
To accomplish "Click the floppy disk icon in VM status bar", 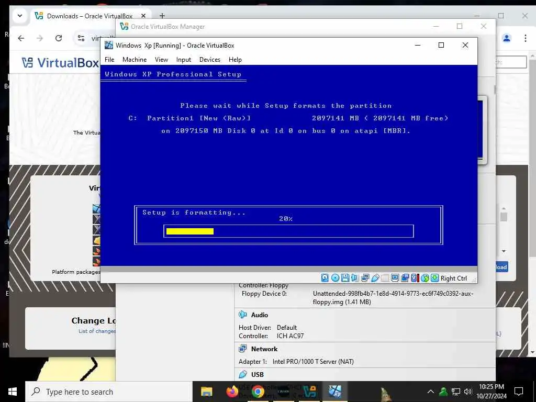I will [345, 278].
